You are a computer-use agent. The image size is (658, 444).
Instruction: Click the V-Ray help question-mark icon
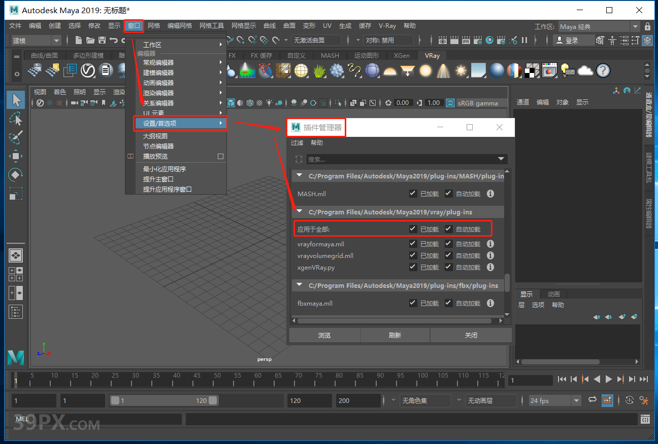click(603, 70)
